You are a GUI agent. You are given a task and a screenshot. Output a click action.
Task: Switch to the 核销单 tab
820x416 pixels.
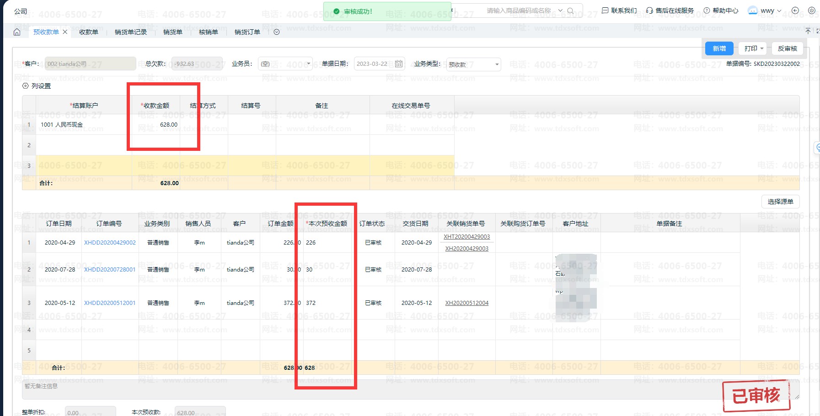(208, 32)
